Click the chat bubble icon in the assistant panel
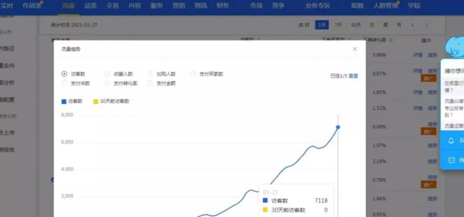Viewport: 464px width, 217px height. click(x=451, y=160)
